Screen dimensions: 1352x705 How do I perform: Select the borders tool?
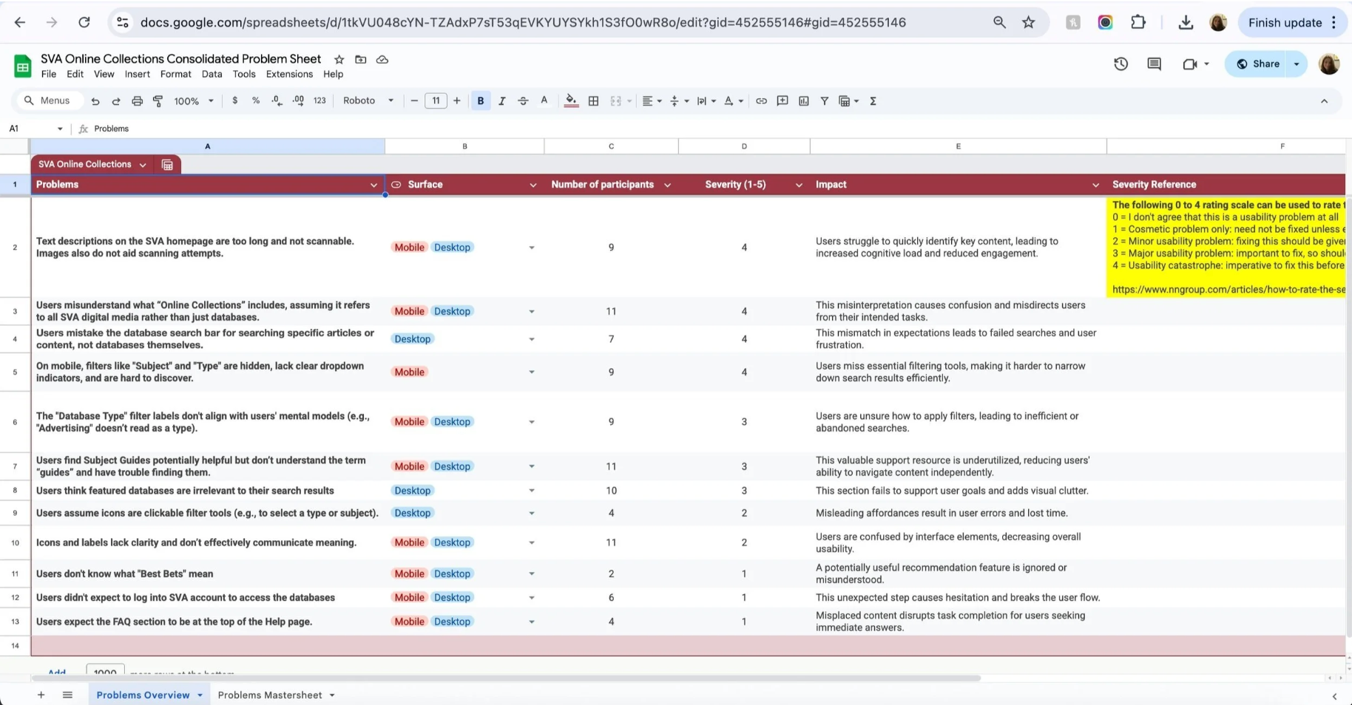coord(594,101)
